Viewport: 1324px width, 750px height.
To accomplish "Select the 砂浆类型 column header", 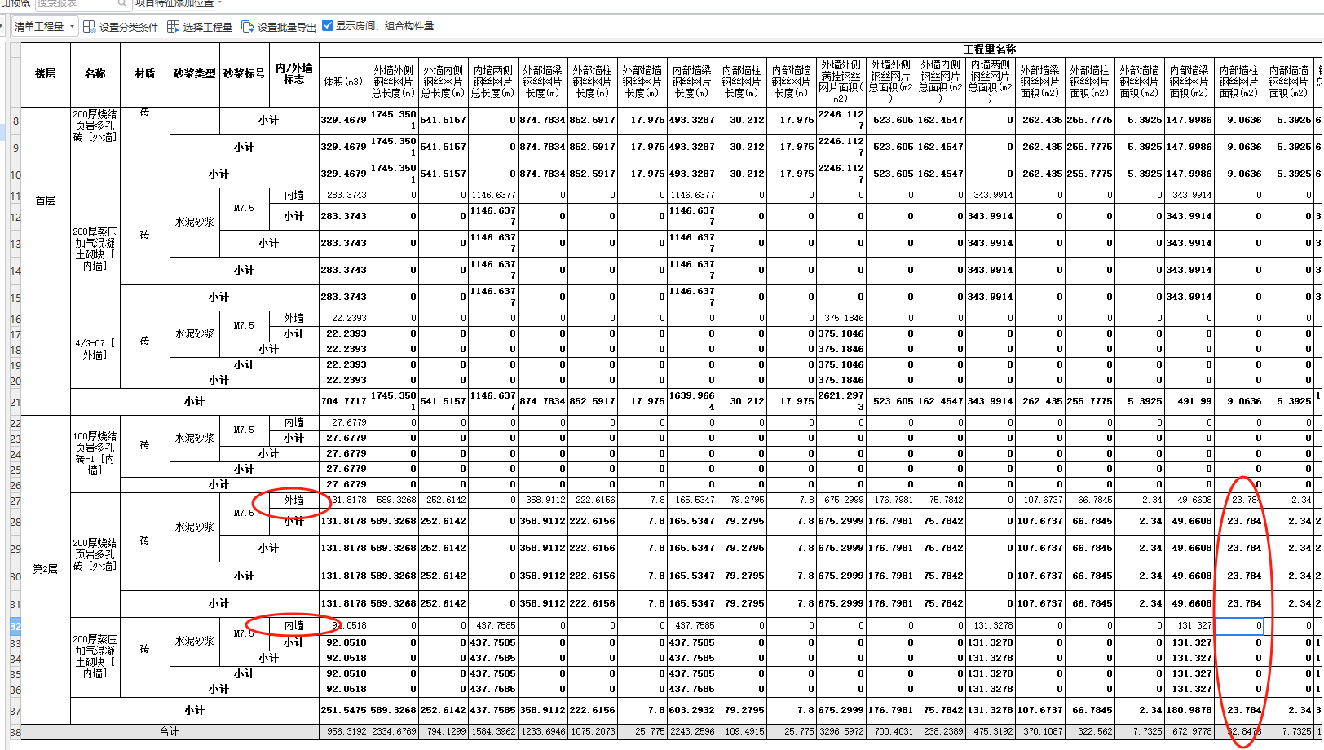I will click(195, 74).
